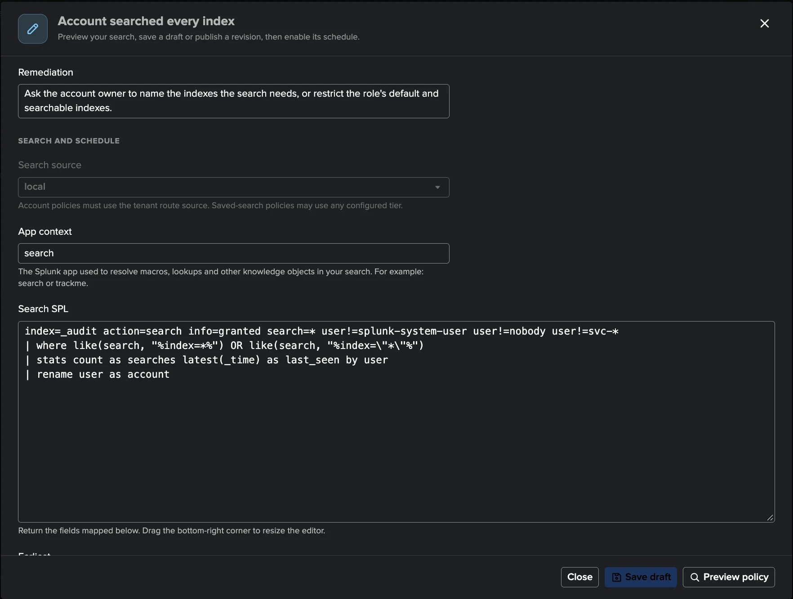The image size is (793, 599).
Task: Click the "SEARCH AND SCHEDULE" section heading
Action: [69, 141]
